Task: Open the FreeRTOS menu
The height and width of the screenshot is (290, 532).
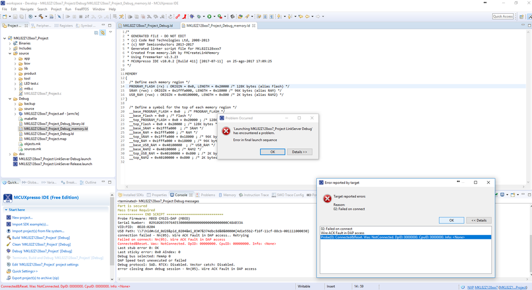Action: click(82, 9)
